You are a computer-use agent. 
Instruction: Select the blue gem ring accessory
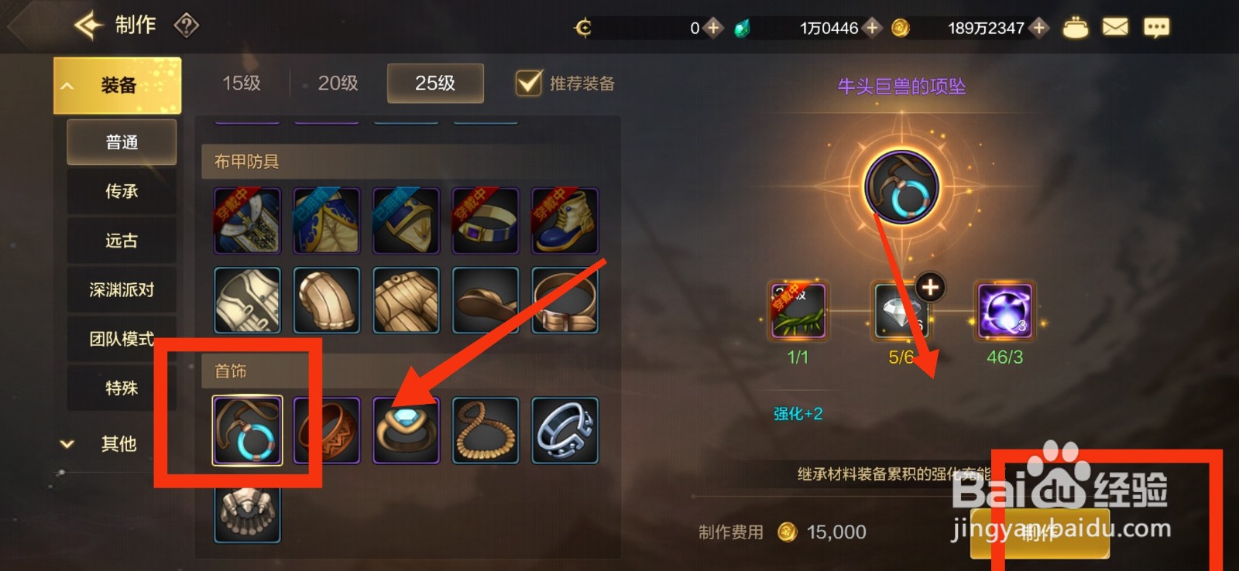coord(406,430)
